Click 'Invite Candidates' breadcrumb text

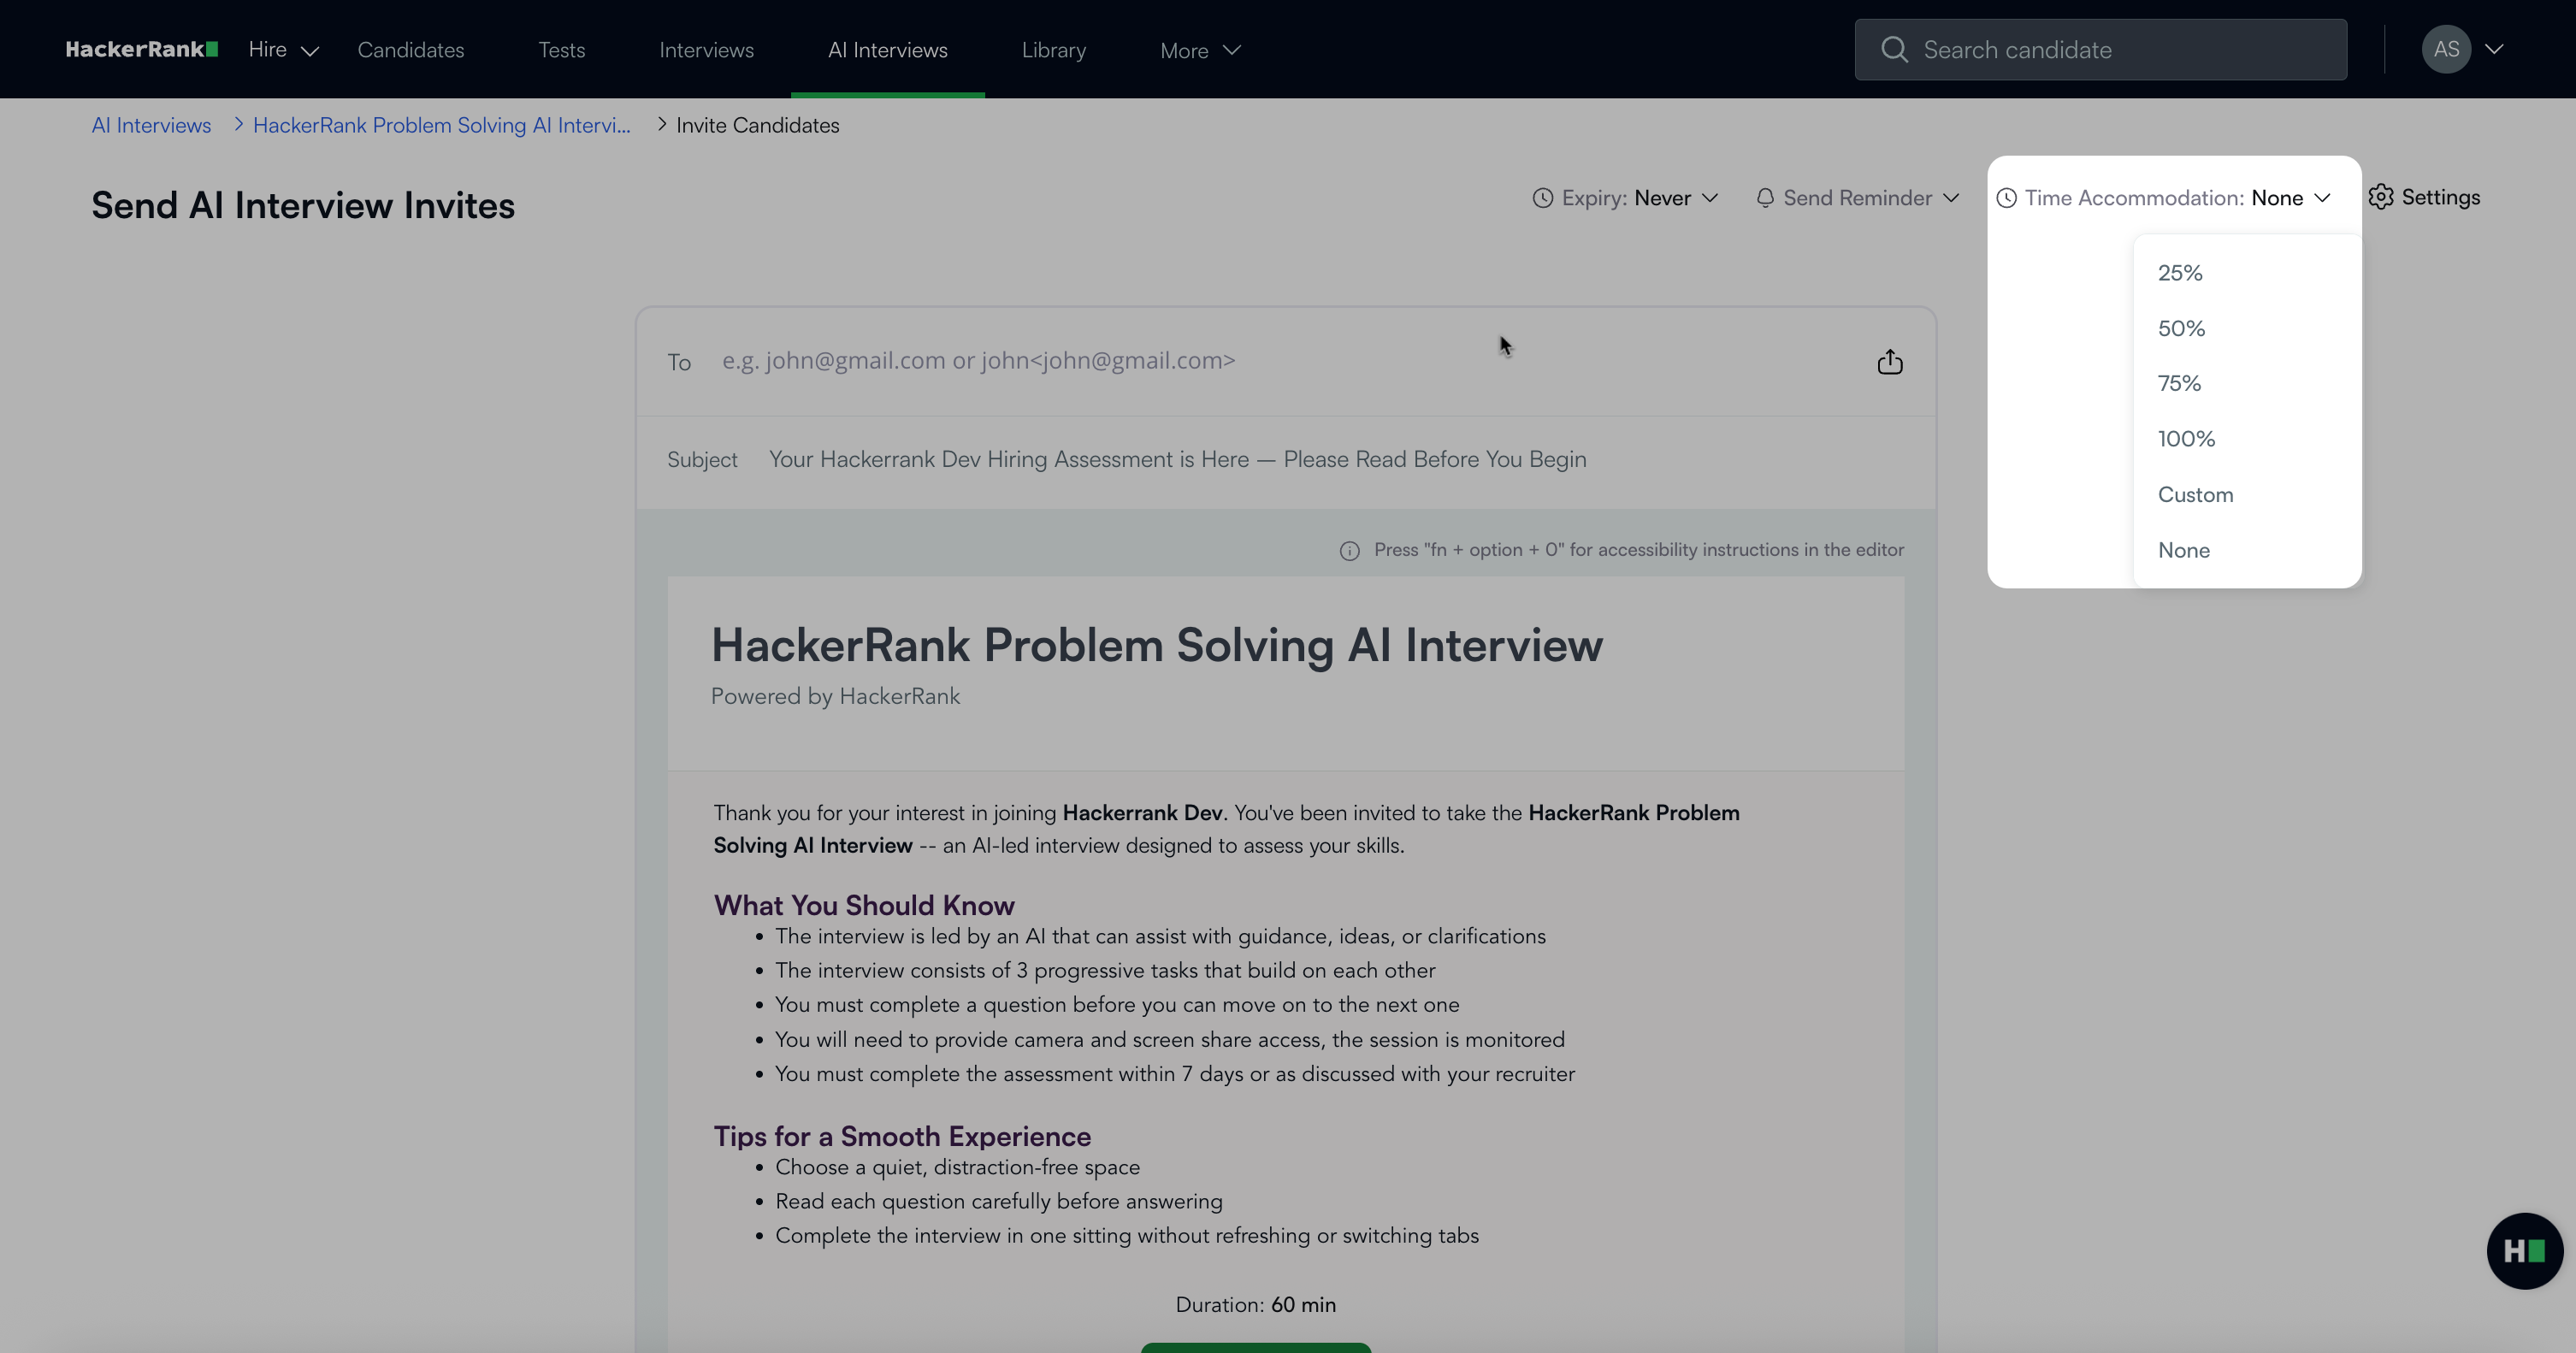[757, 125]
